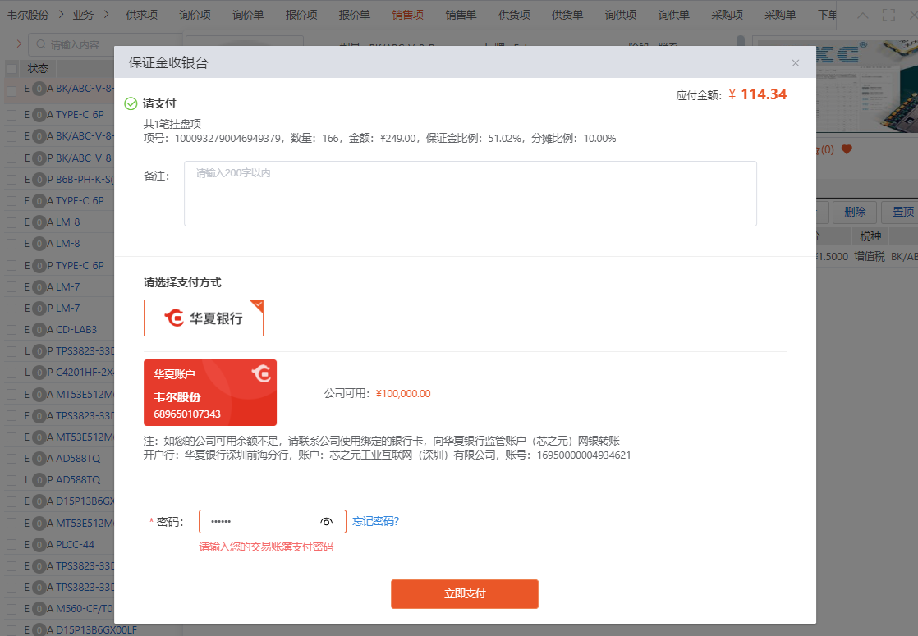The height and width of the screenshot is (636, 918).
Task: Close the 保证金收银台 dialog
Action: [x=795, y=63]
